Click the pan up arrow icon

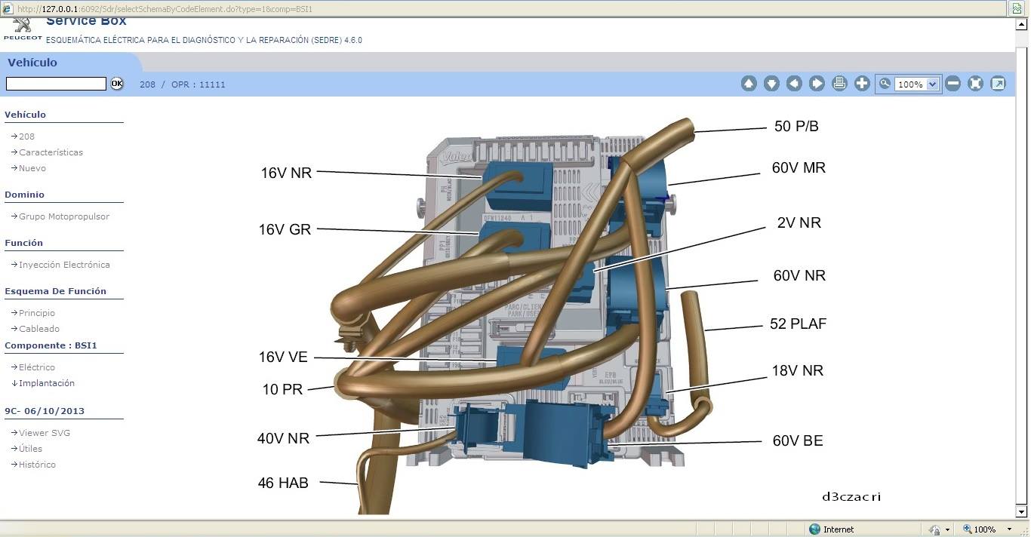tap(749, 84)
